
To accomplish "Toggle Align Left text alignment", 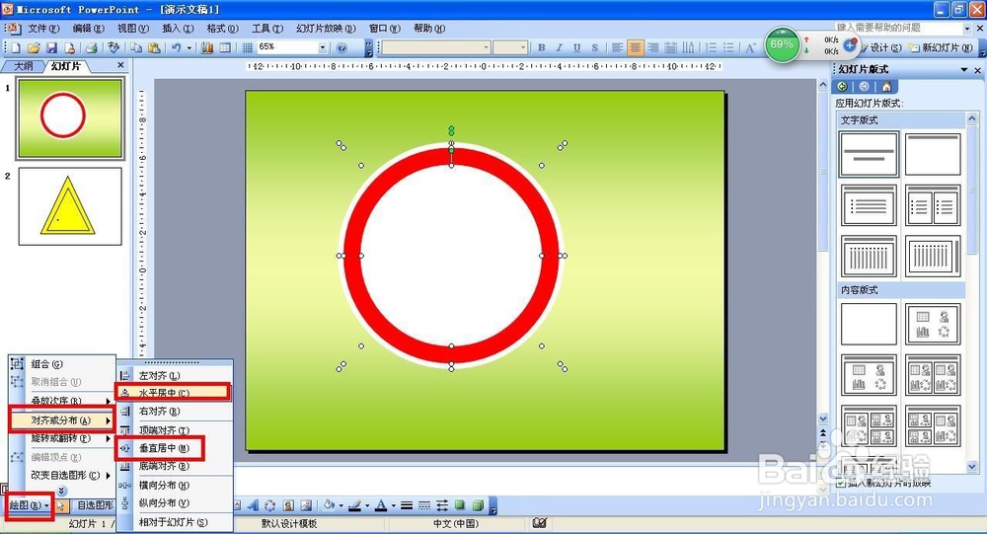I will 618,47.
